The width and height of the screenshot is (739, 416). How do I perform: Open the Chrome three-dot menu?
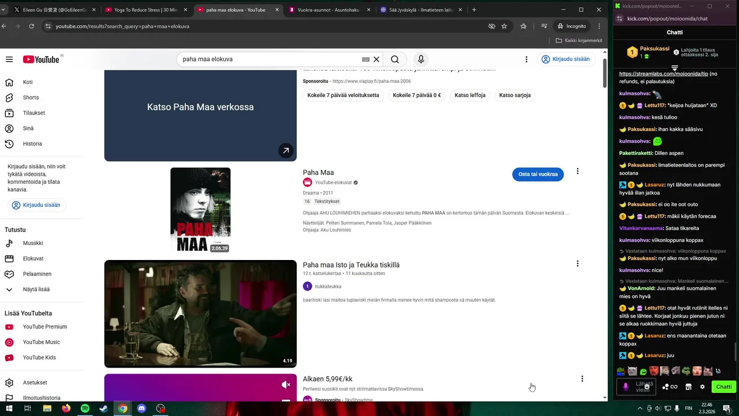[599, 26]
